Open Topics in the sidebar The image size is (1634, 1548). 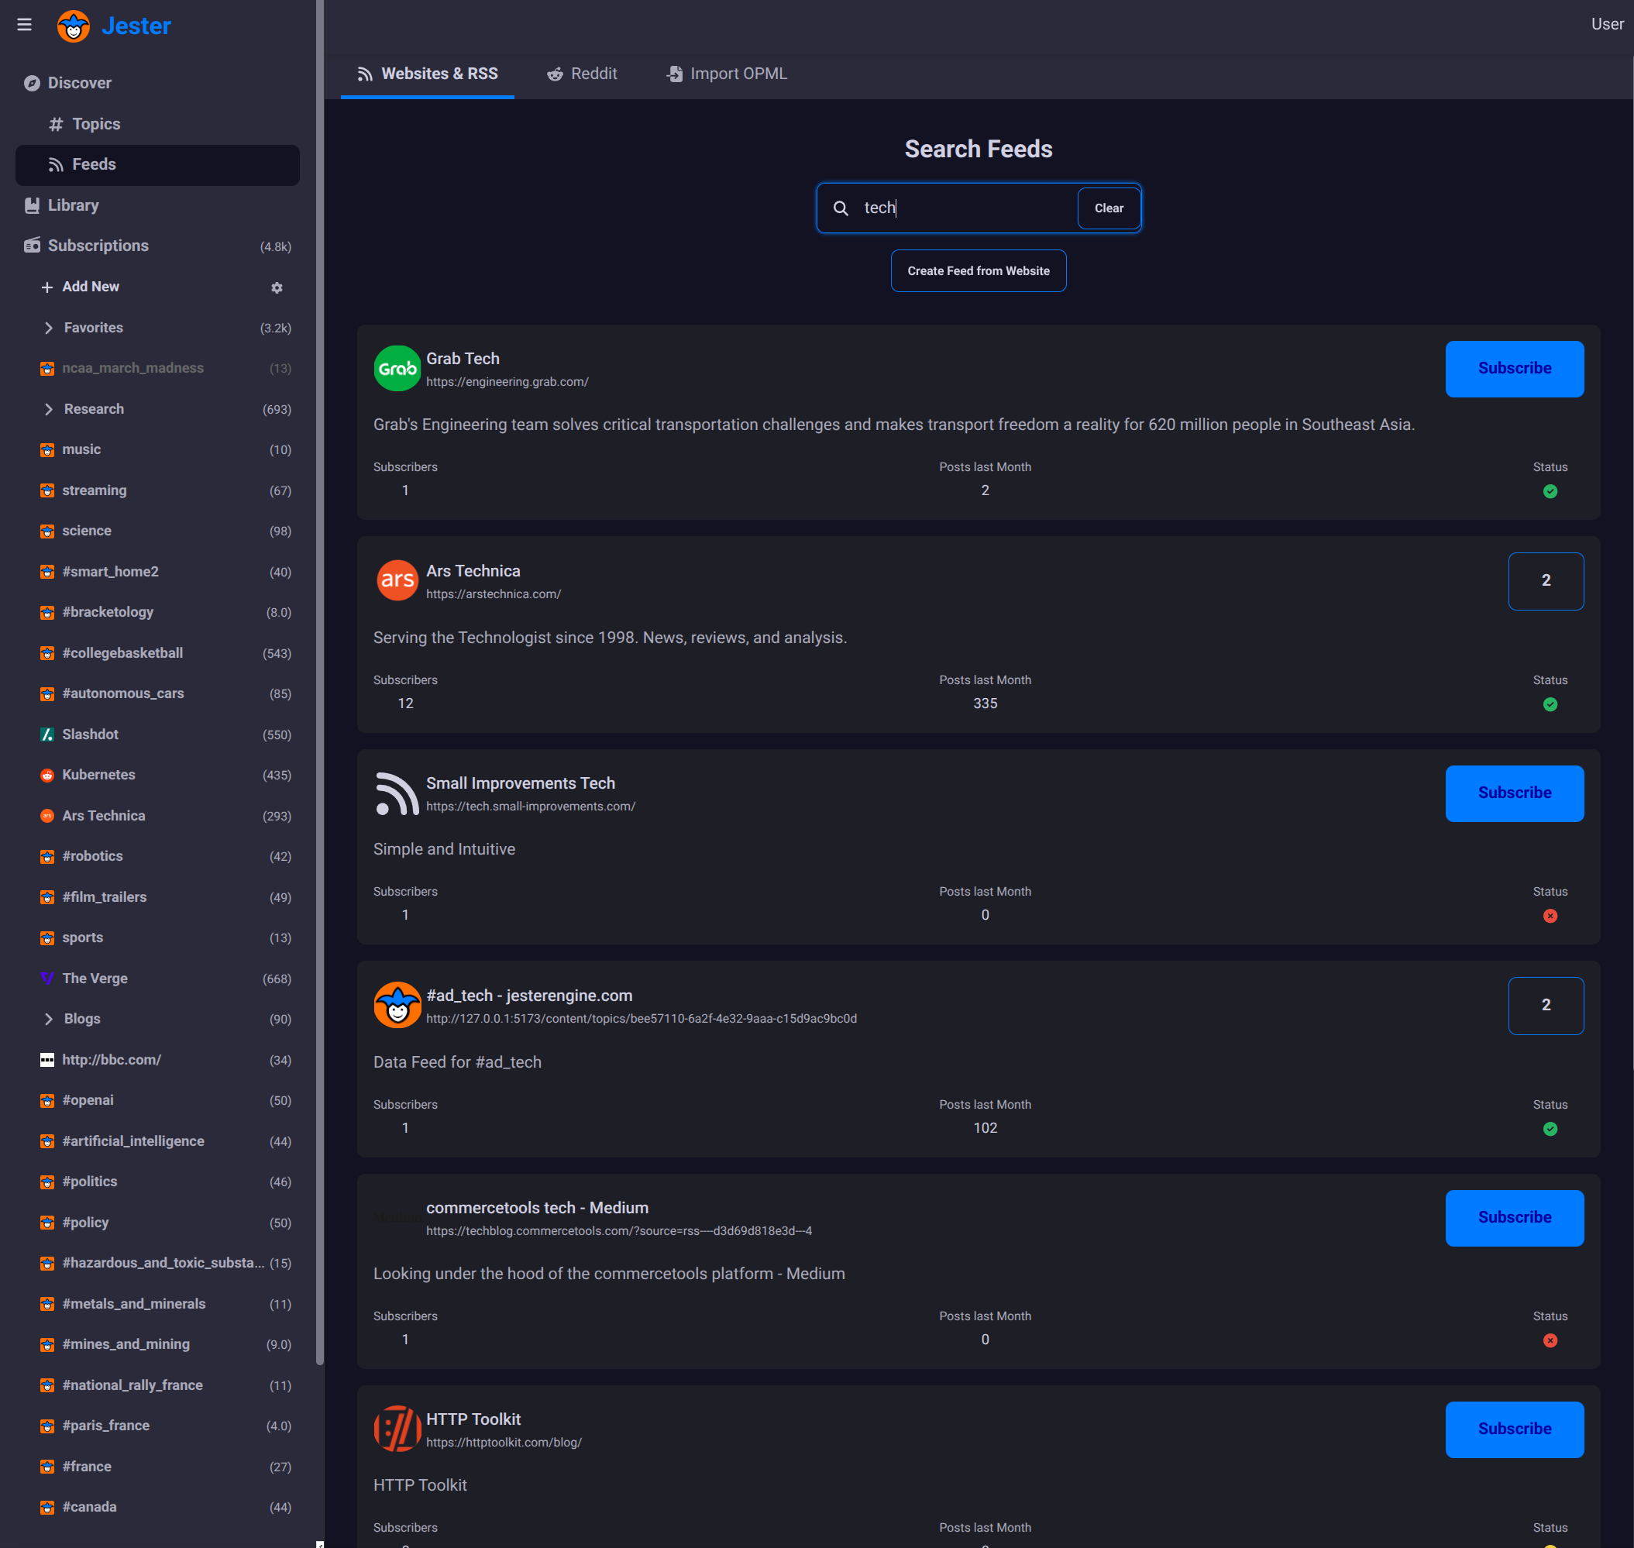click(x=96, y=125)
